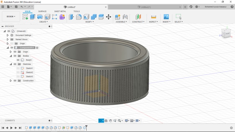Open the MODIFY menu
This screenshot has height=132, width=235.
click(x=90, y=22)
